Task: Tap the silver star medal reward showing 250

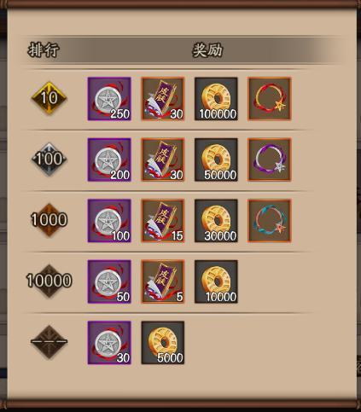Action: tap(109, 99)
